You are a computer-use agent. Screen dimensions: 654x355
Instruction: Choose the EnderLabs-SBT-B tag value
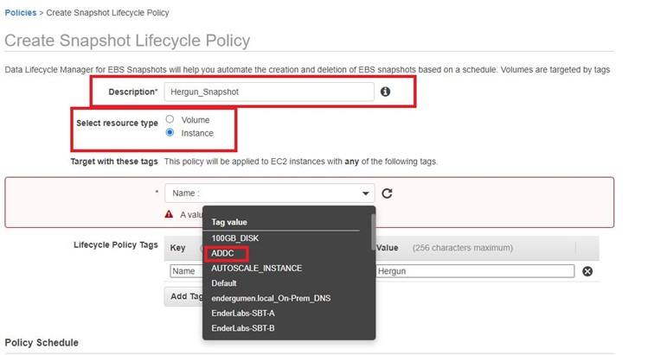[243, 328]
